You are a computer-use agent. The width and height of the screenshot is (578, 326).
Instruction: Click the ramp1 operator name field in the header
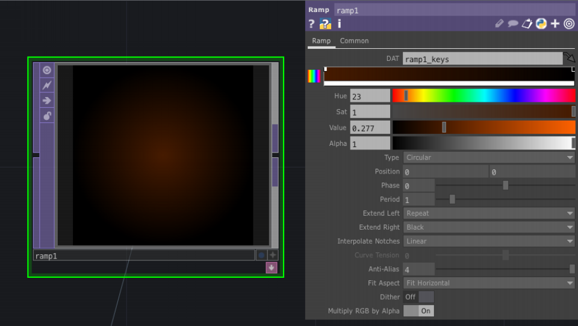click(455, 10)
